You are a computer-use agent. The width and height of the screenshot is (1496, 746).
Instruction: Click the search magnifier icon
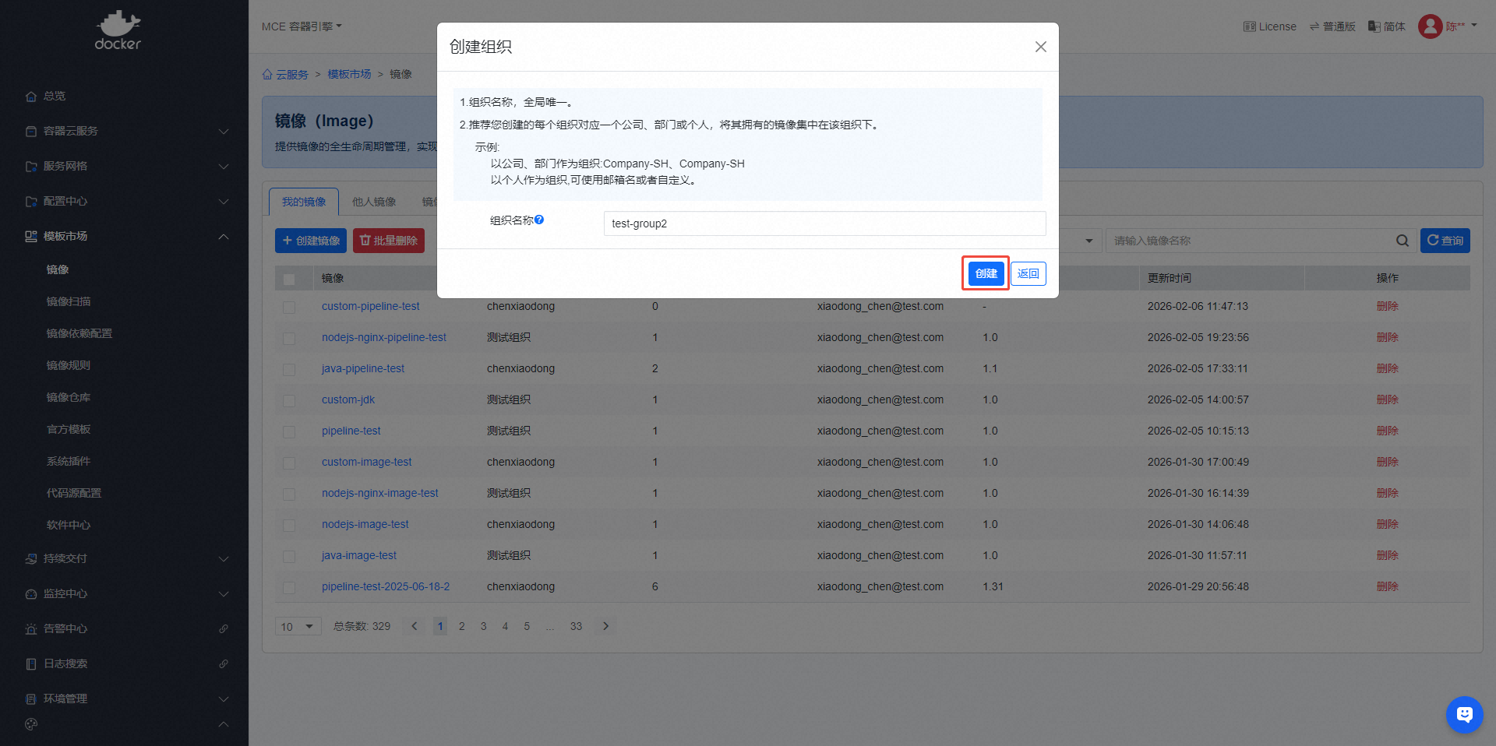pyautogui.click(x=1402, y=241)
